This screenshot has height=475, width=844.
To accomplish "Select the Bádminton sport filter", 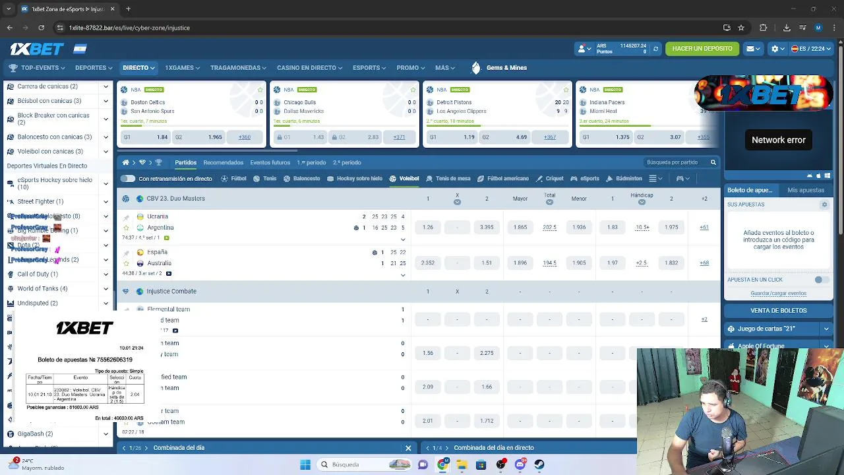I will pyautogui.click(x=624, y=179).
